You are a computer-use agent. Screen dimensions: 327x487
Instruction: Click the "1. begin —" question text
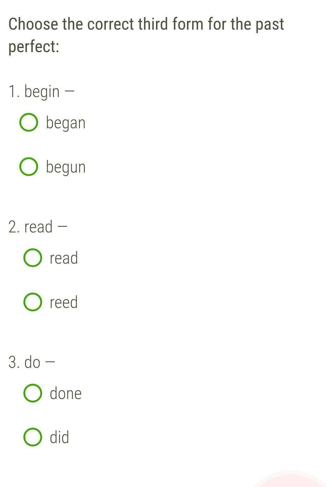click(41, 91)
